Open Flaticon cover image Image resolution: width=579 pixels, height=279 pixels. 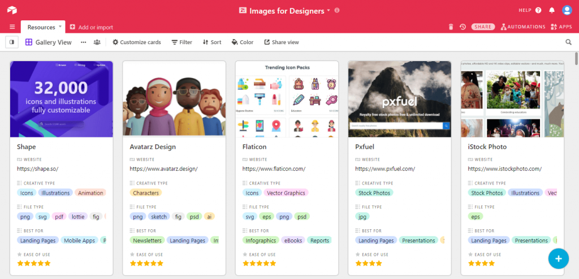pyautogui.click(x=287, y=99)
